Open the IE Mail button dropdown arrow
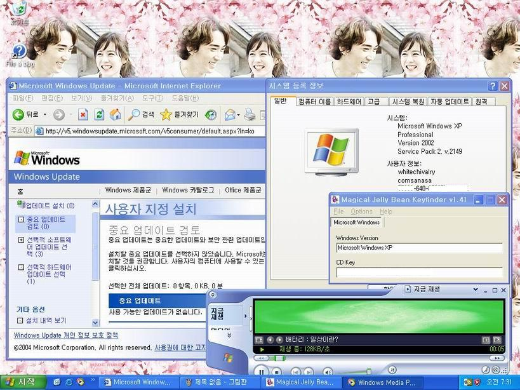Screen dimensions: 520x390 [239, 115]
